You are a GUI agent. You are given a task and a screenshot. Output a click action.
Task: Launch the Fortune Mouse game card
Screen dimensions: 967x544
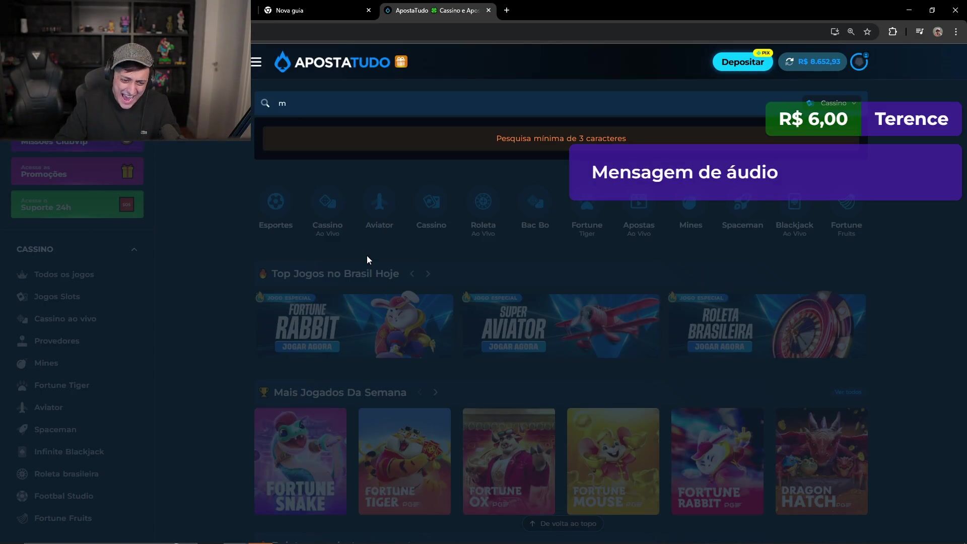pyautogui.click(x=613, y=461)
